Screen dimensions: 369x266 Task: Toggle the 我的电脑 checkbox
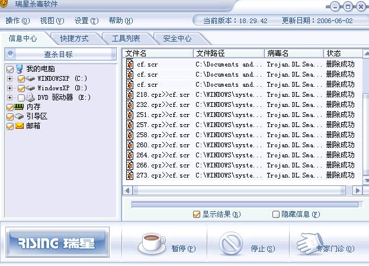[x=10, y=69]
